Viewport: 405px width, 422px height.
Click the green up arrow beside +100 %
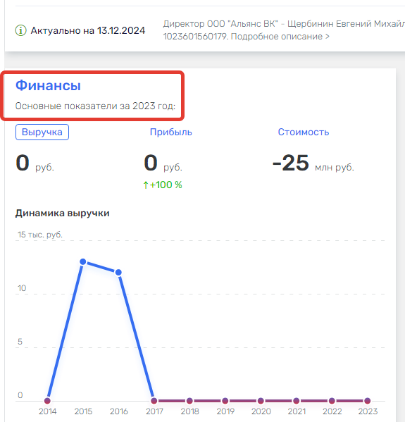click(x=146, y=185)
